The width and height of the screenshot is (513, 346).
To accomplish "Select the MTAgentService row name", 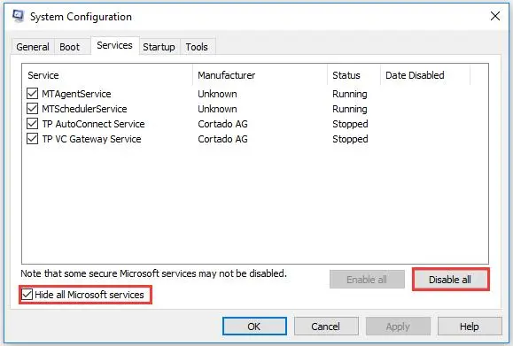I will point(76,94).
